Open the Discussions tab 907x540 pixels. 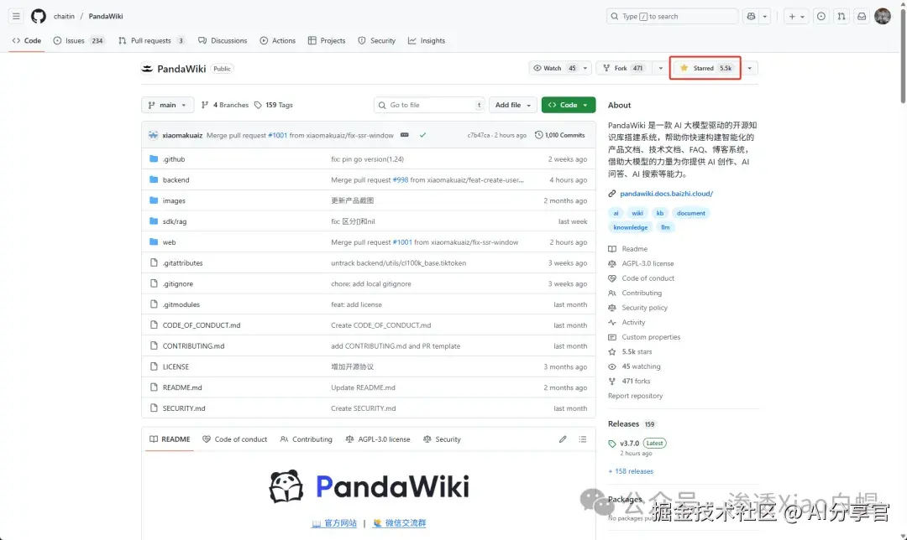pos(223,40)
